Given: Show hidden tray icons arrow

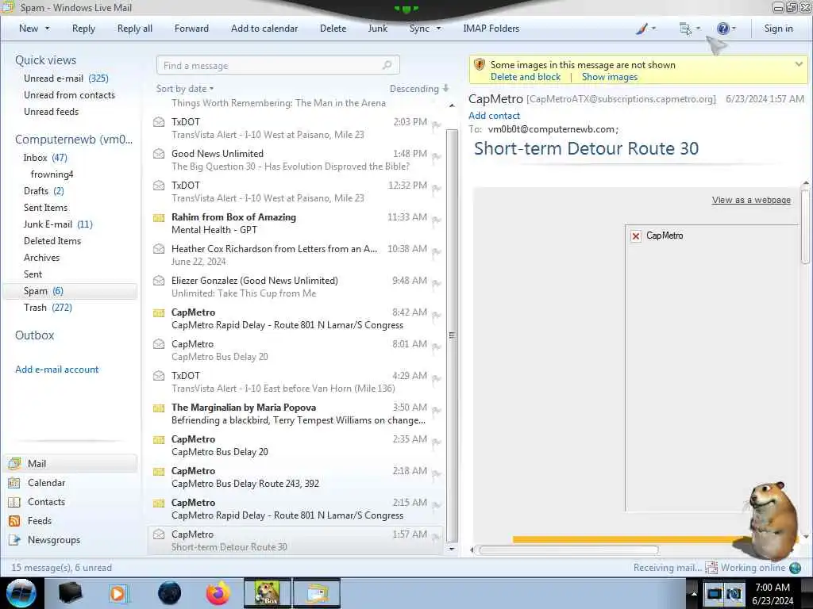Looking at the screenshot, I should point(694,593).
